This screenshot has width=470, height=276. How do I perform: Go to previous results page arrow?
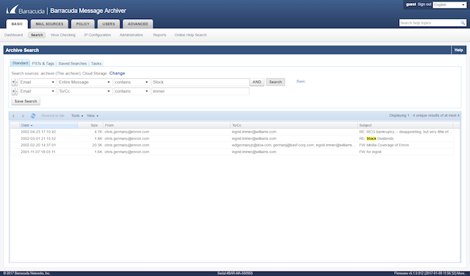coord(13,116)
